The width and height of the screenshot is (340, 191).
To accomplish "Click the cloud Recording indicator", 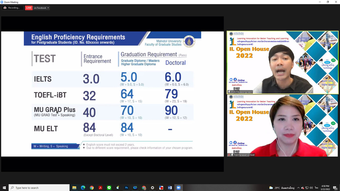I will pos(12,8).
